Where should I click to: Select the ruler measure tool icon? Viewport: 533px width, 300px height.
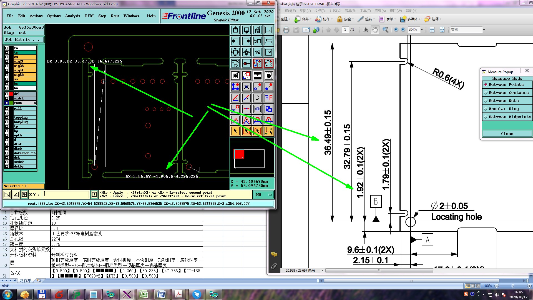point(257,76)
